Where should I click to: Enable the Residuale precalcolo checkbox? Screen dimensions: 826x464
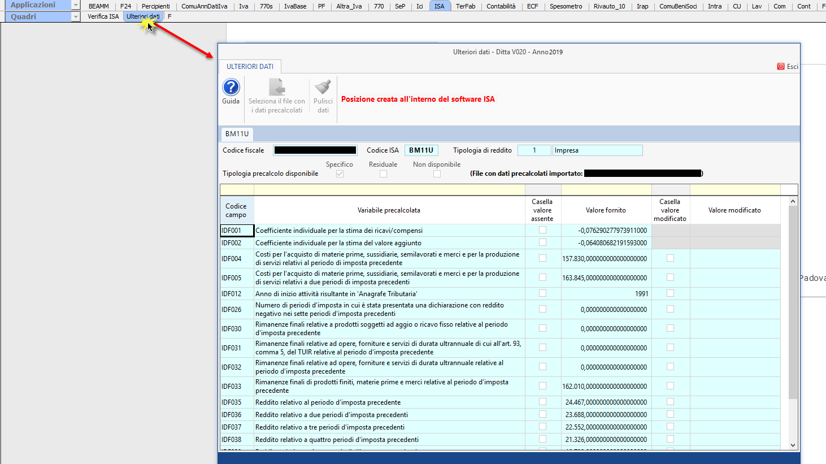click(383, 174)
